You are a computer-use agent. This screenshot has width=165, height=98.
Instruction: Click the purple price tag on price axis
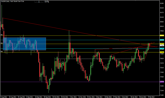tap(162, 82)
